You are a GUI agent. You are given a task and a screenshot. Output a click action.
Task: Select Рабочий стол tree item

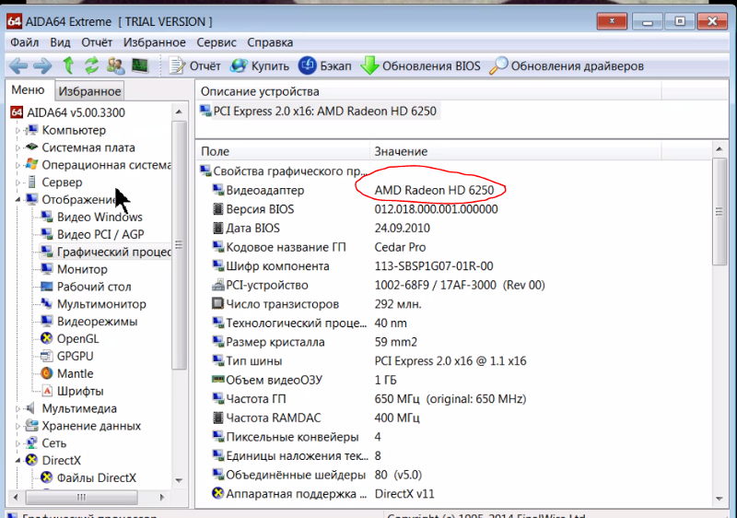coord(86,287)
